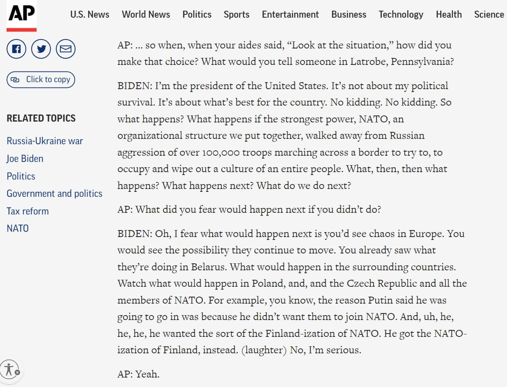Viewport: 507px width, 387px height.
Task: Select the Science menu item
Action: pos(489,14)
